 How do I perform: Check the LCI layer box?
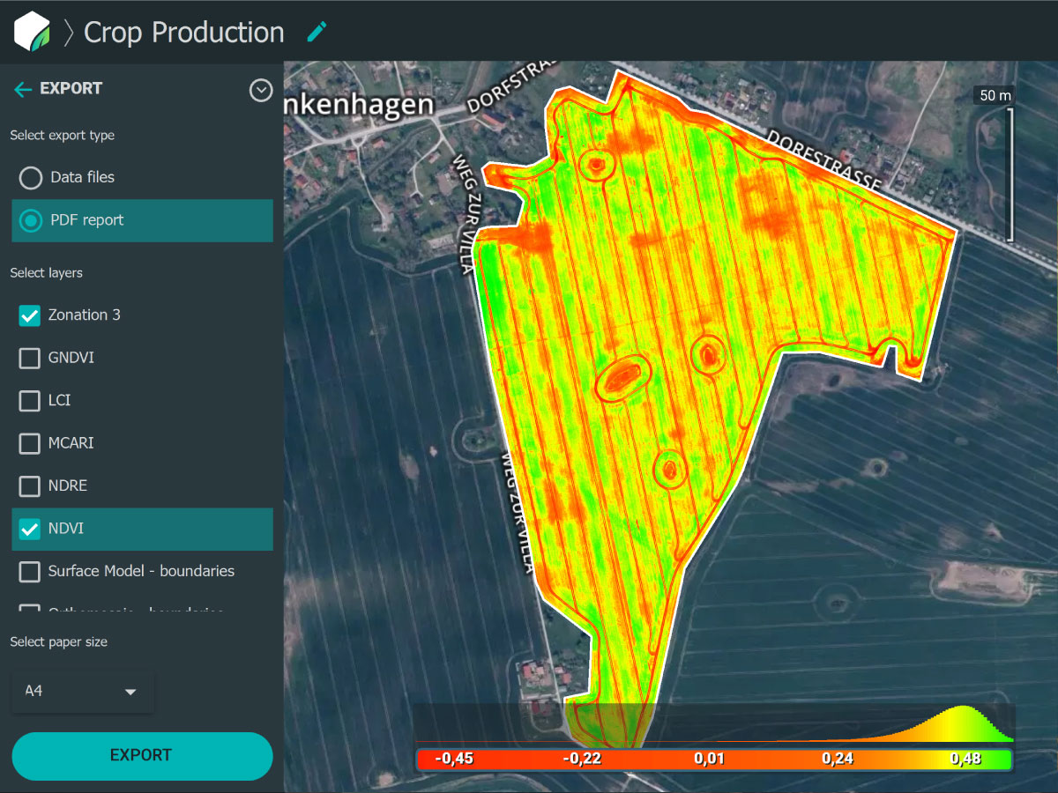(x=30, y=401)
